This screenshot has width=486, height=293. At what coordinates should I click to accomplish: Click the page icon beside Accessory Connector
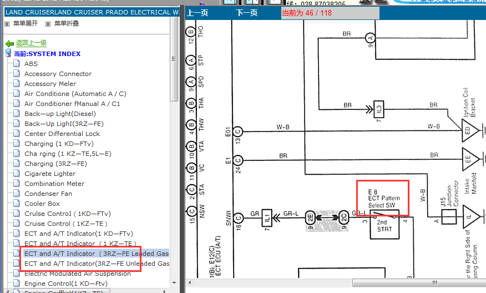coord(17,73)
